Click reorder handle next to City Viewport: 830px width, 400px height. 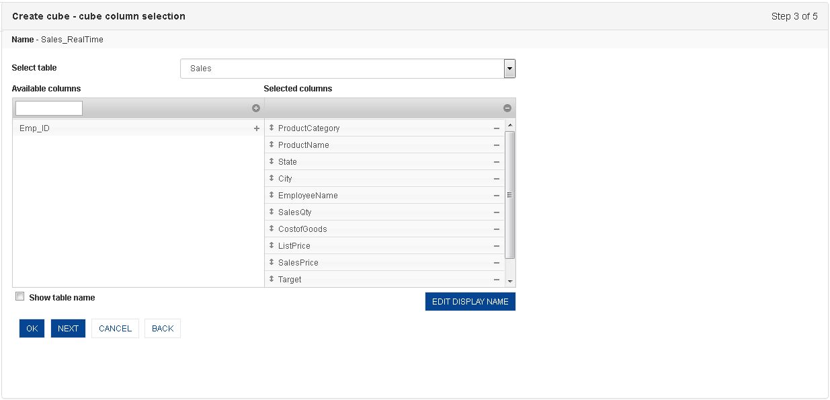(x=272, y=178)
